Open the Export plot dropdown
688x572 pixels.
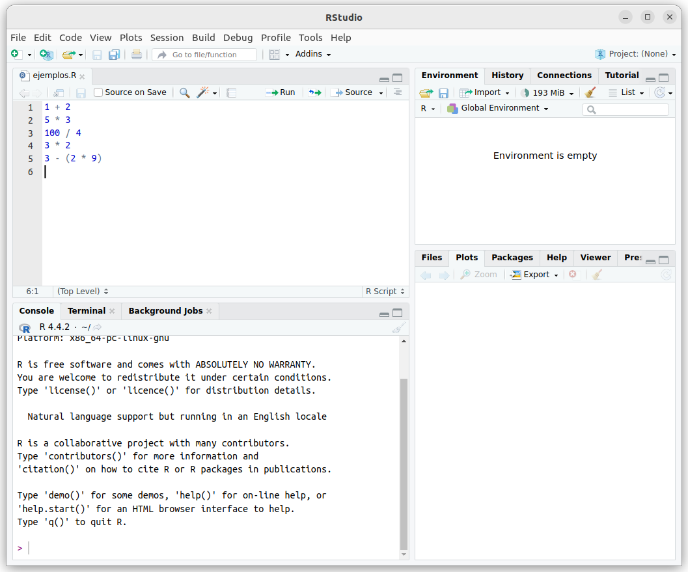coord(534,275)
